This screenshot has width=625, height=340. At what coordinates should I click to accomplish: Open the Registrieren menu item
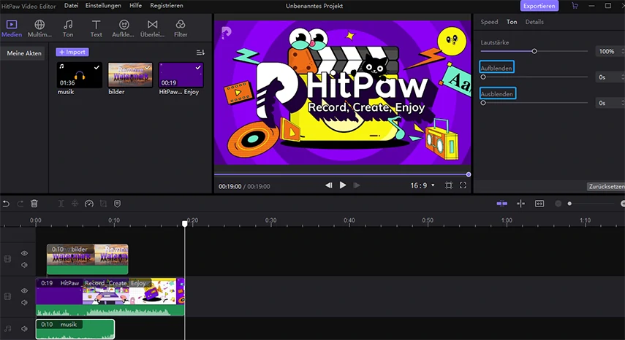click(x=167, y=6)
